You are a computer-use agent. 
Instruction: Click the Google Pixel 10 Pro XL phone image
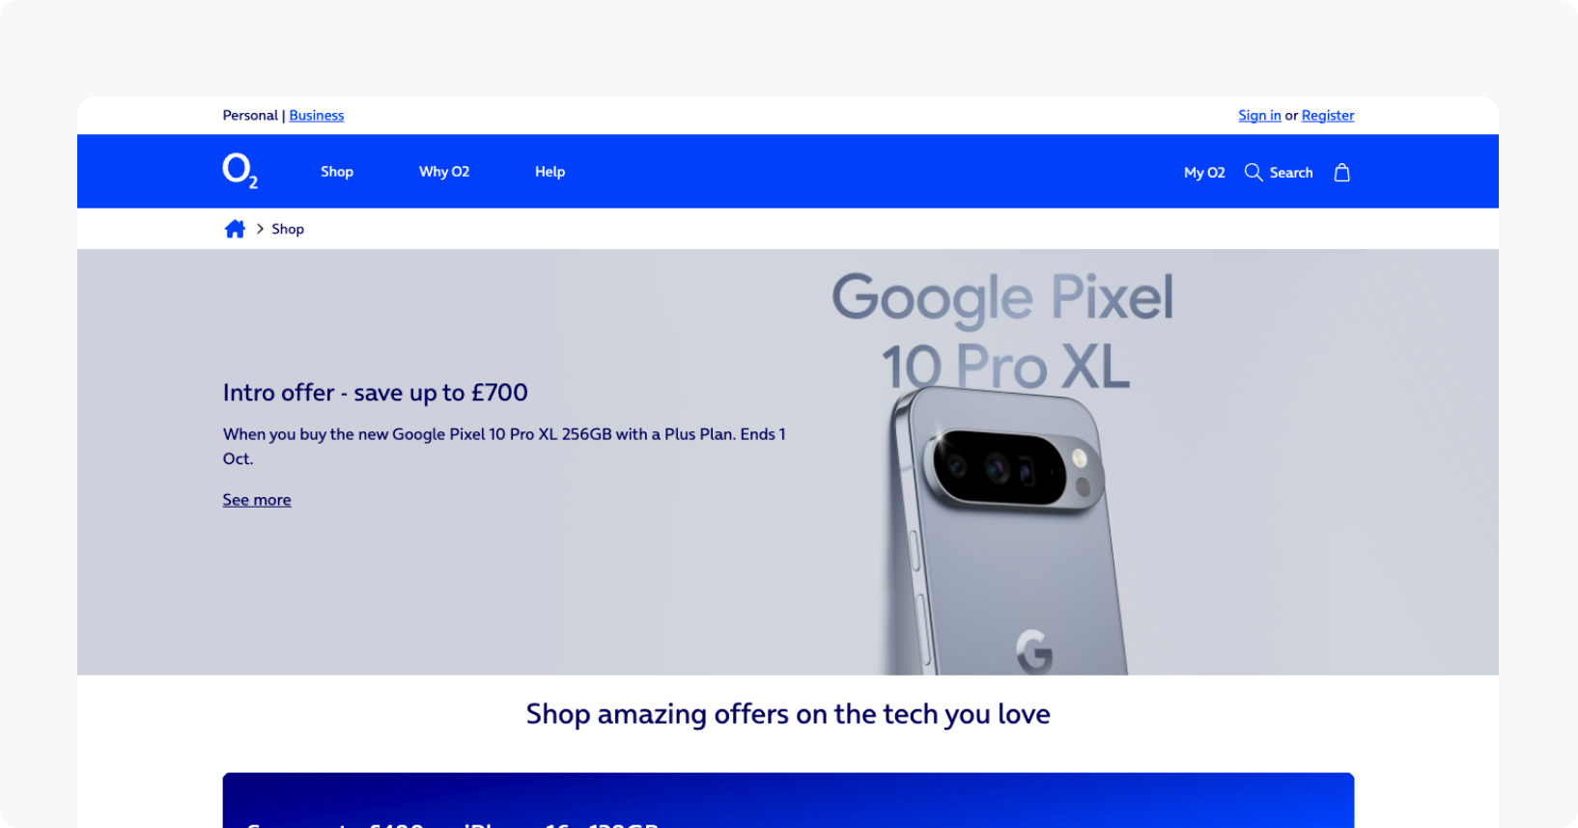[x=1006, y=531]
